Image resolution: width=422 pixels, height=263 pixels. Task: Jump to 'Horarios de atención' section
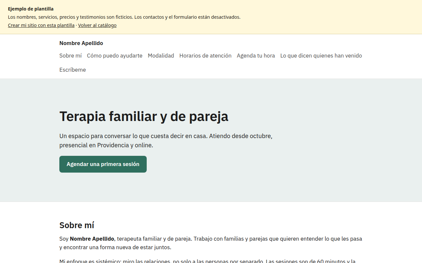point(205,56)
